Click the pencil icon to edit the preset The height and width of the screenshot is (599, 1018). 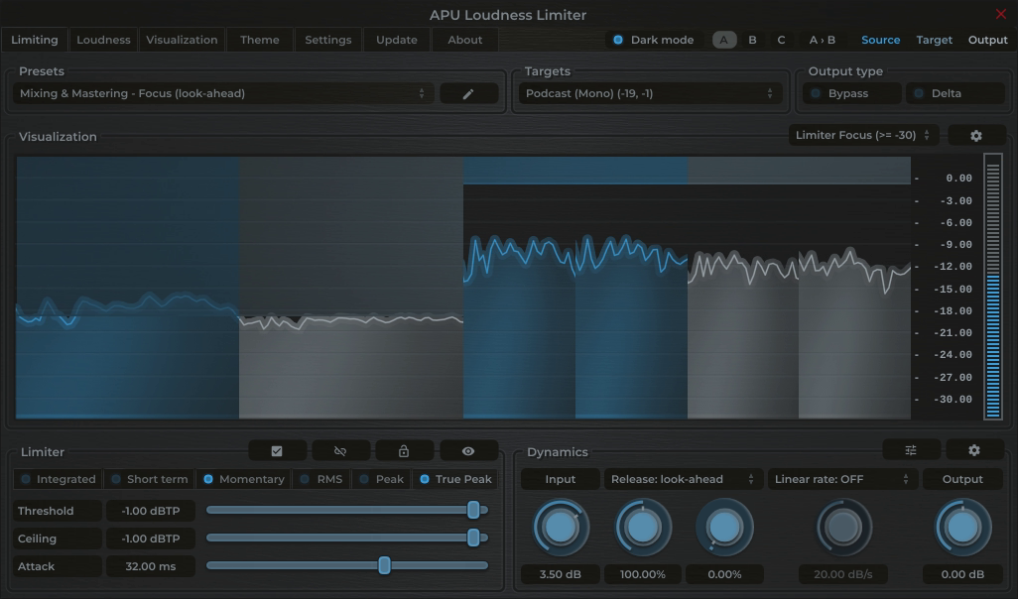468,92
